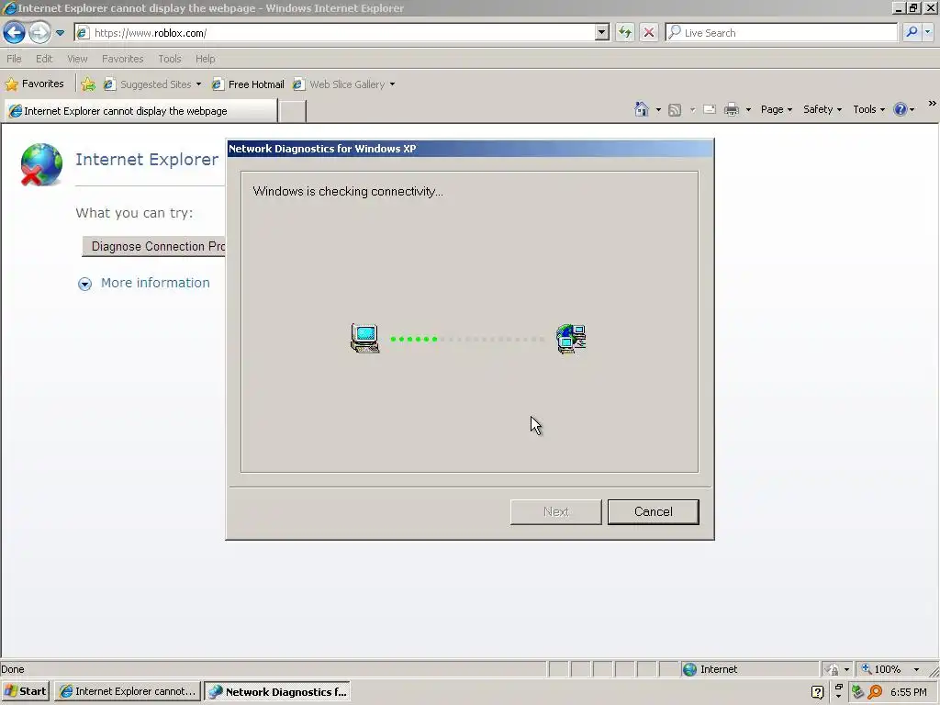Expand the zoom level dropdown arrow
Viewport: 940px width, 705px height.
(x=916, y=669)
